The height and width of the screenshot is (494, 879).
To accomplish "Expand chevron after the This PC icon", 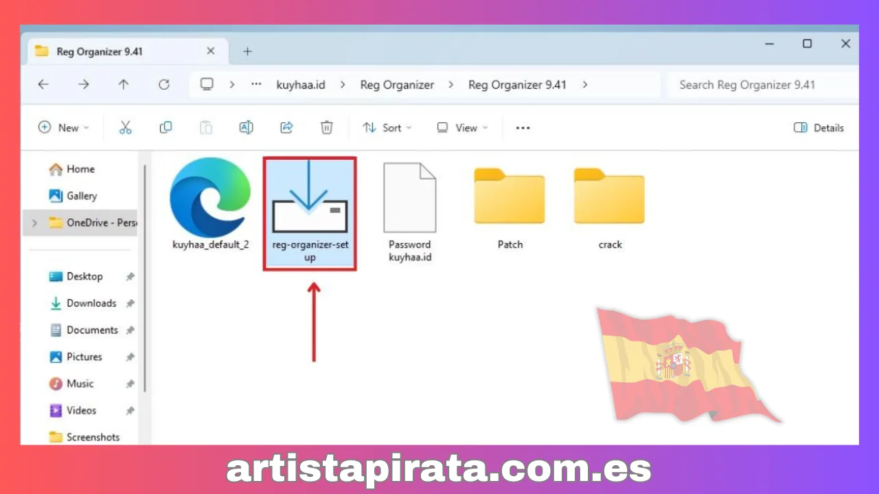I will 232,84.
